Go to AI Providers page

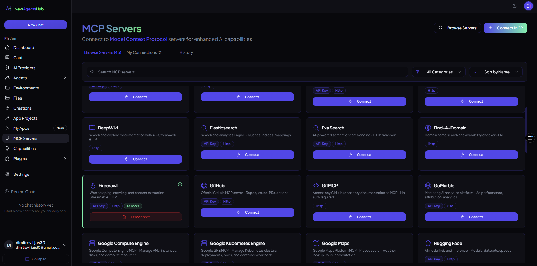(36, 68)
